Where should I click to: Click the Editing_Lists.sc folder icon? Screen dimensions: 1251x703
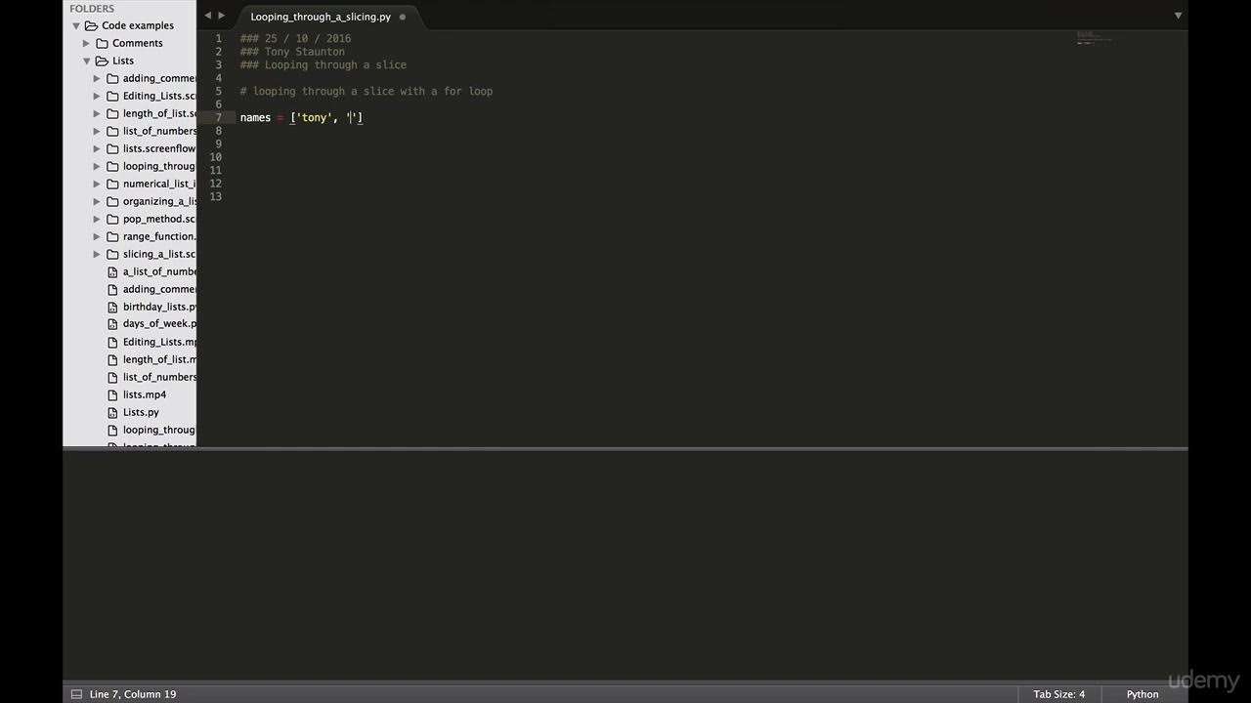click(x=112, y=96)
